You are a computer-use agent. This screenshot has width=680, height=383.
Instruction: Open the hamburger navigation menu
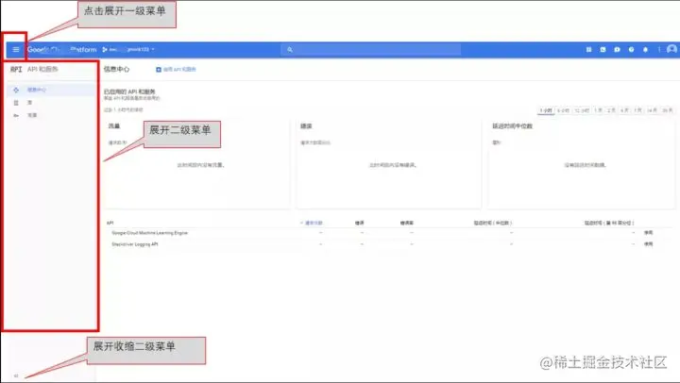[16, 50]
